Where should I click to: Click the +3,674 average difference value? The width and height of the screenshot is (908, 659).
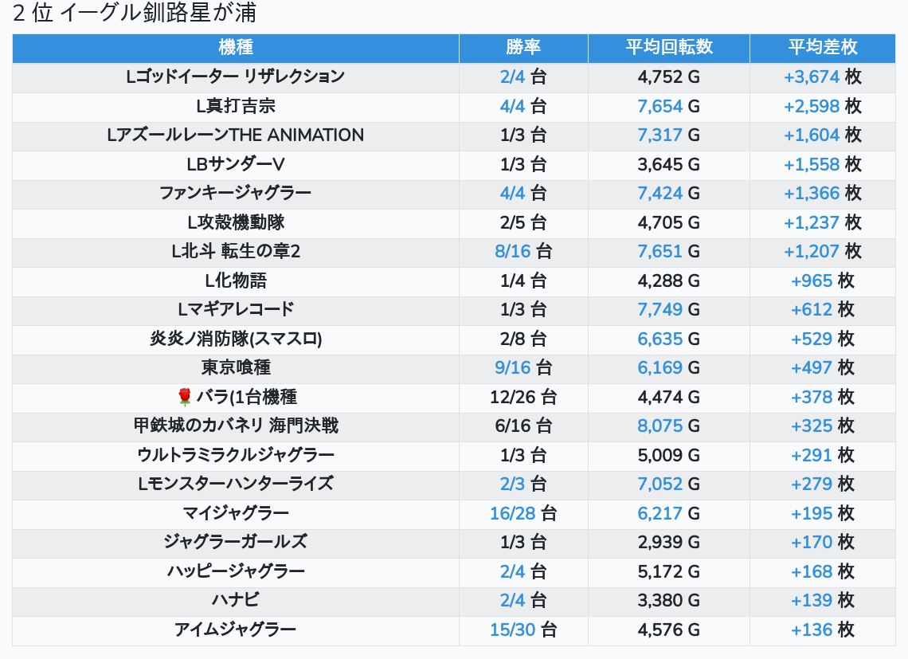coord(812,77)
